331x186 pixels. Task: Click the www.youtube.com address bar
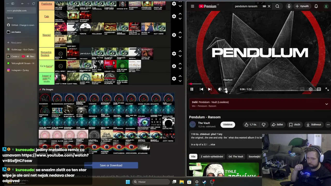coord(21,11)
